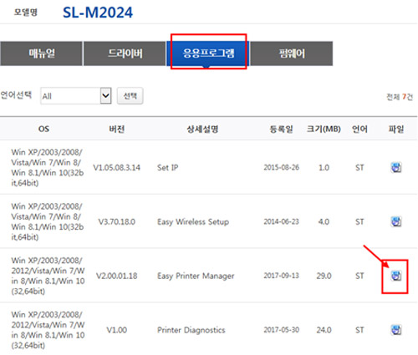Click the OS column header
The image size is (418, 355).
pyautogui.click(x=43, y=129)
